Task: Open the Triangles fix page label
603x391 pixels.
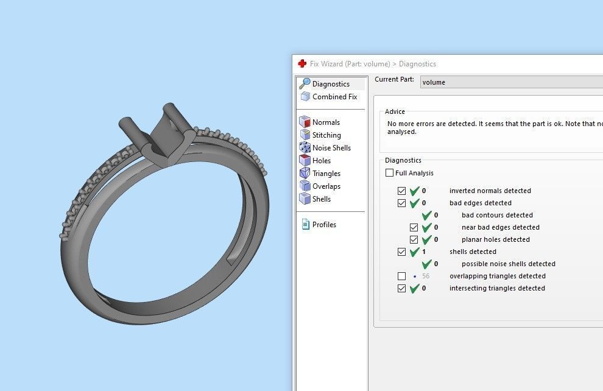Action: pyautogui.click(x=326, y=174)
